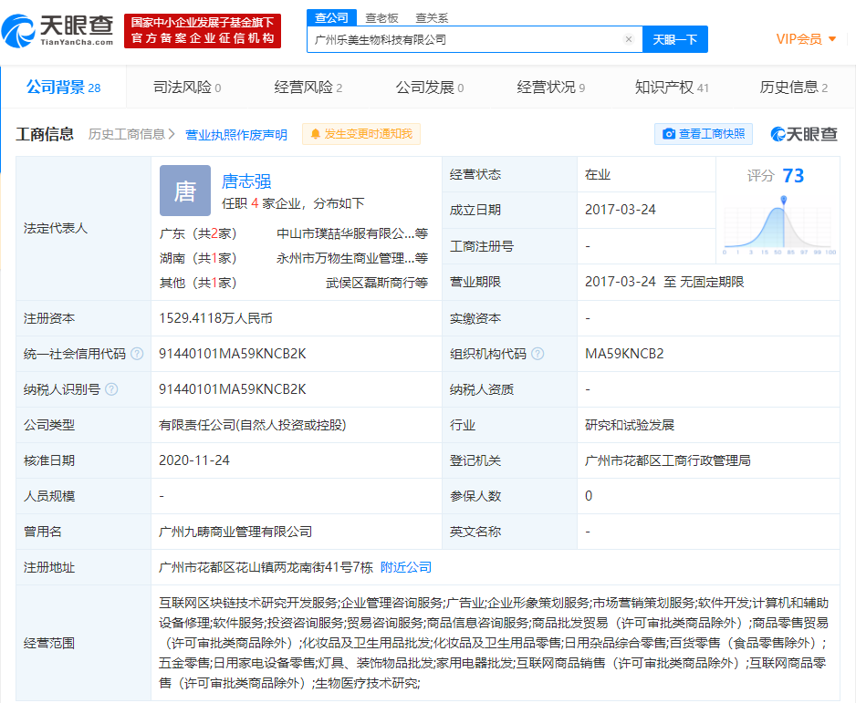Click 附近公司 link
This screenshot has width=856, height=703.
point(405,567)
